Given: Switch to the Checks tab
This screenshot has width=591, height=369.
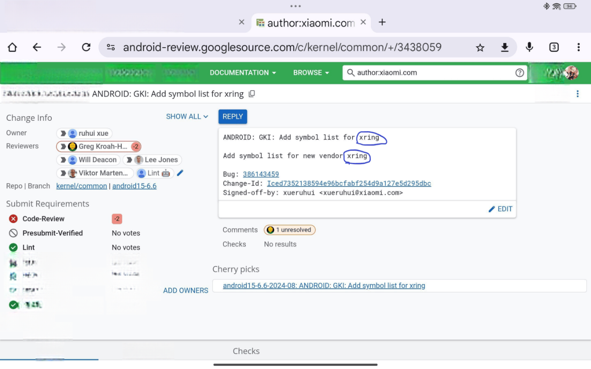Looking at the screenshot, I should (246, 351).
